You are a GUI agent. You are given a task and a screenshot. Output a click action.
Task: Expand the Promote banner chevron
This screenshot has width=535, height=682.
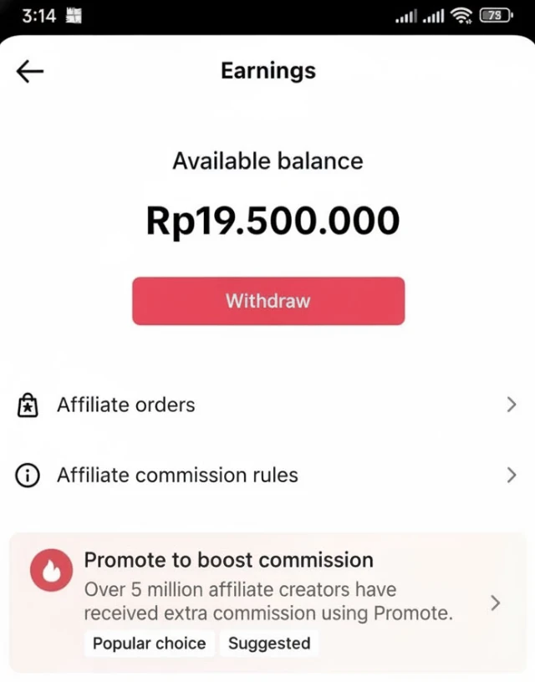pos(496,603)
